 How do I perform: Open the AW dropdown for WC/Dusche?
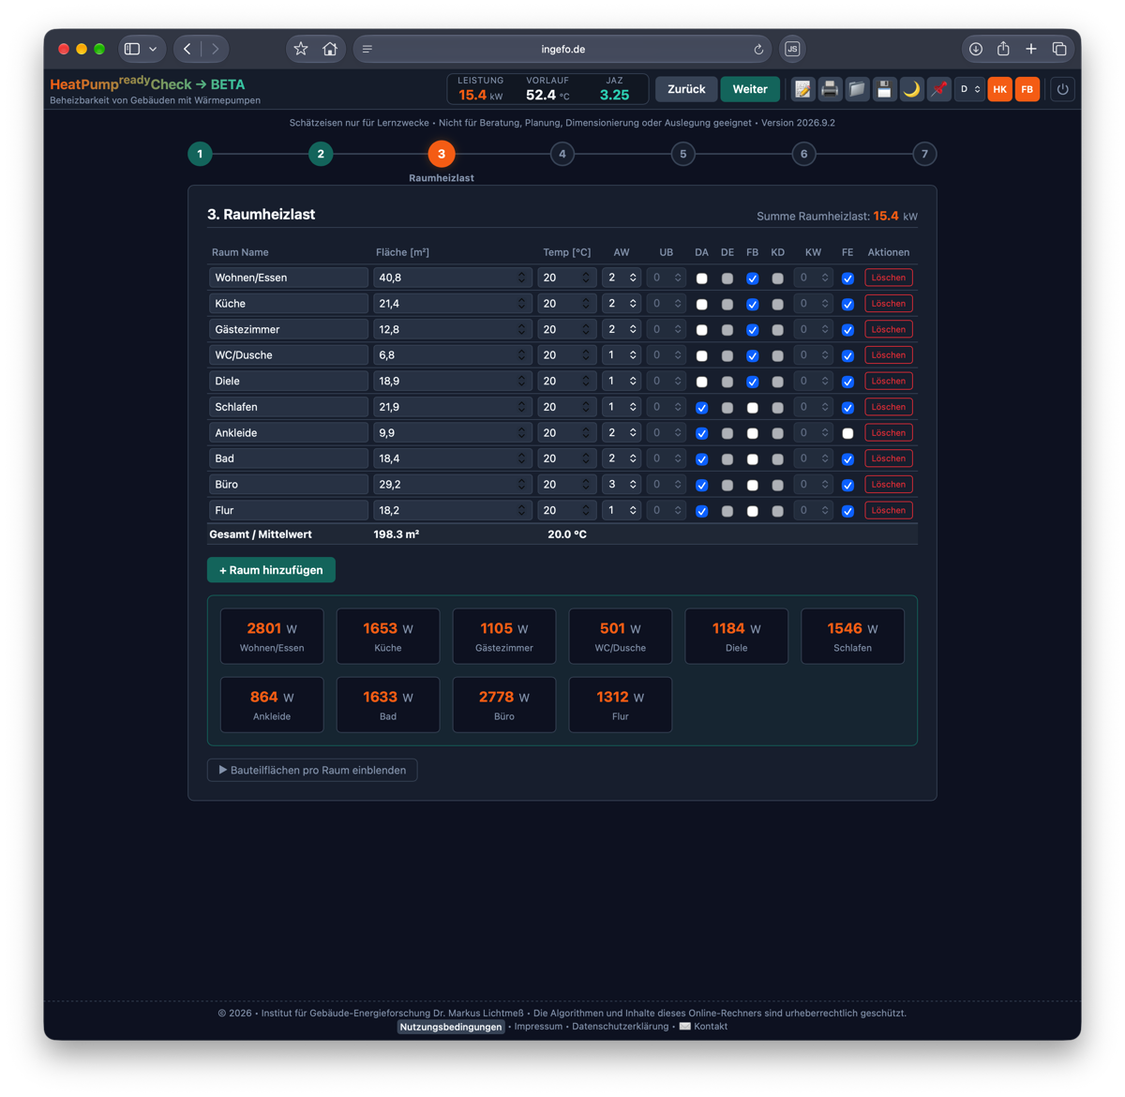[x=622, y=355]
